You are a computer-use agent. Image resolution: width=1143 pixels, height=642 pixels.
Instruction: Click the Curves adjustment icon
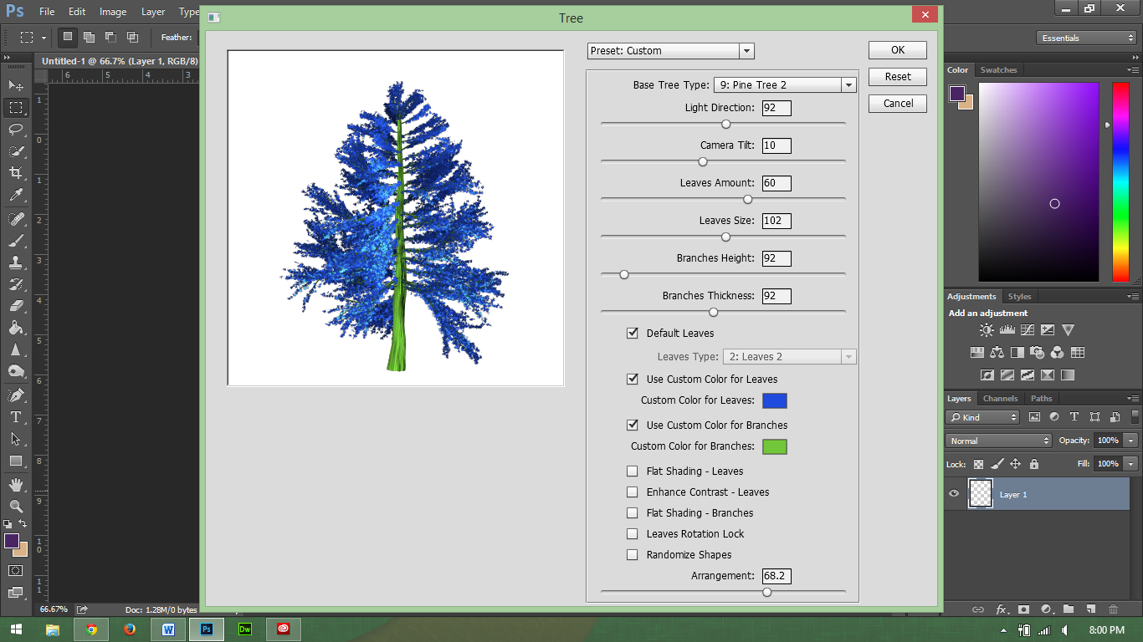1028,330
